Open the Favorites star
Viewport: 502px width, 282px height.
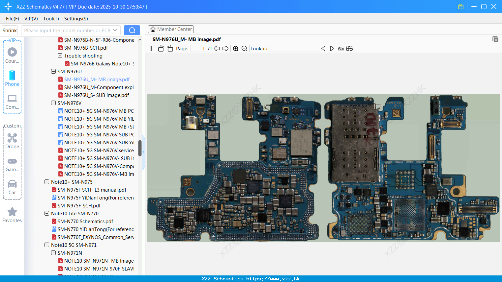(x=12, y=215)
